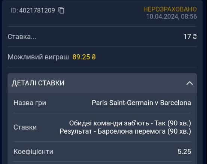Copy the bet ID with copy icon
The width and height of the screenshot is (209, 164).
[61, 10]
